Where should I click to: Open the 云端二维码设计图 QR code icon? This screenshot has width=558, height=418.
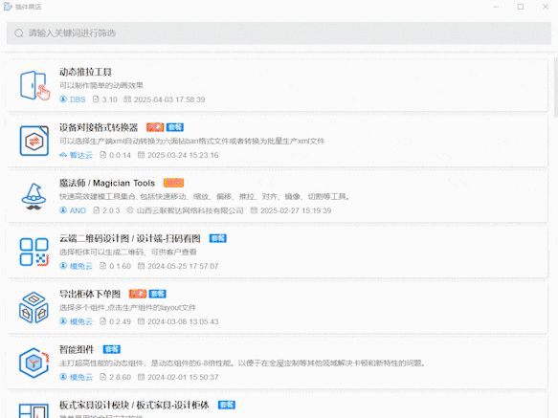point(34,252)
